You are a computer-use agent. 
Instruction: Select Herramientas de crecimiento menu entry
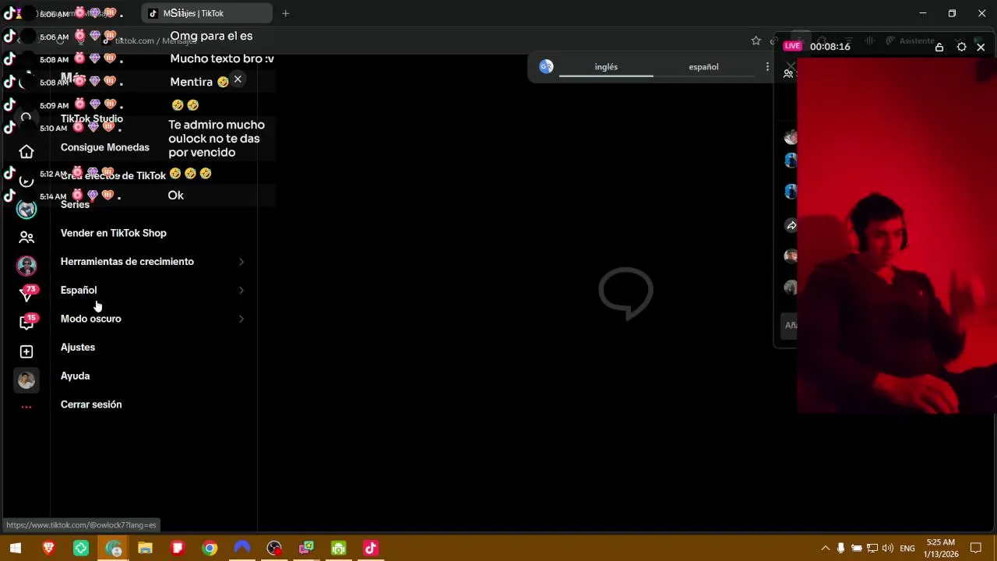coord(127,262)
